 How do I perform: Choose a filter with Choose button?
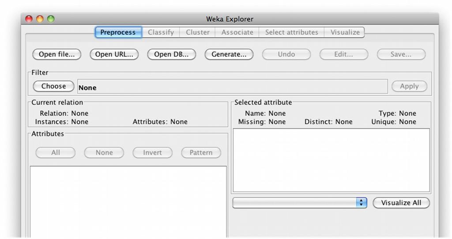tap(53, 86)
